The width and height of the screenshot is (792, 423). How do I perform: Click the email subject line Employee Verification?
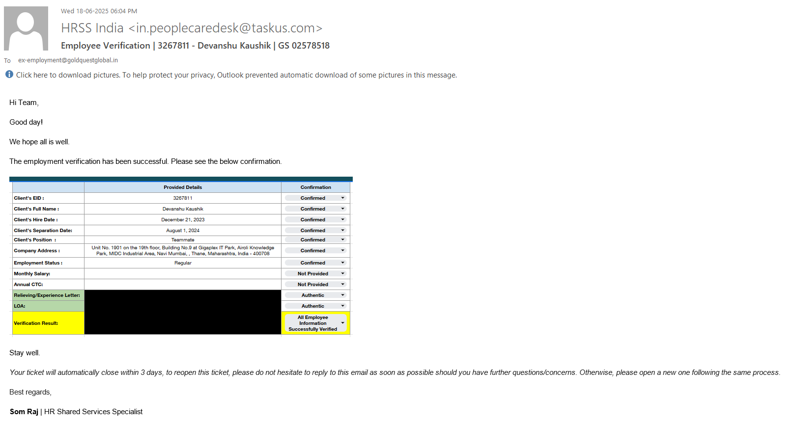195,46
